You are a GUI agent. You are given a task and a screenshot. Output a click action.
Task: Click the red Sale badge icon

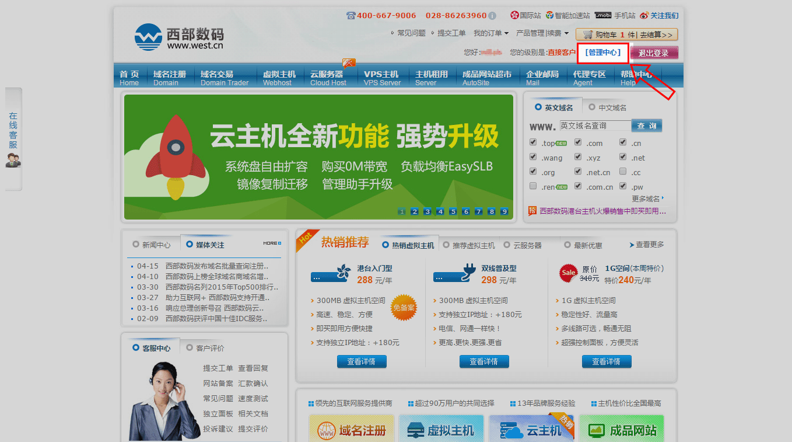[568, 273]
